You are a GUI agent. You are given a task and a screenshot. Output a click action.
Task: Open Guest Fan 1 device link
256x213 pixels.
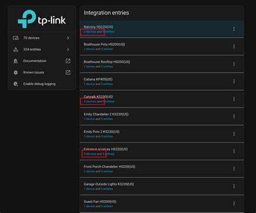pos(89,207)
